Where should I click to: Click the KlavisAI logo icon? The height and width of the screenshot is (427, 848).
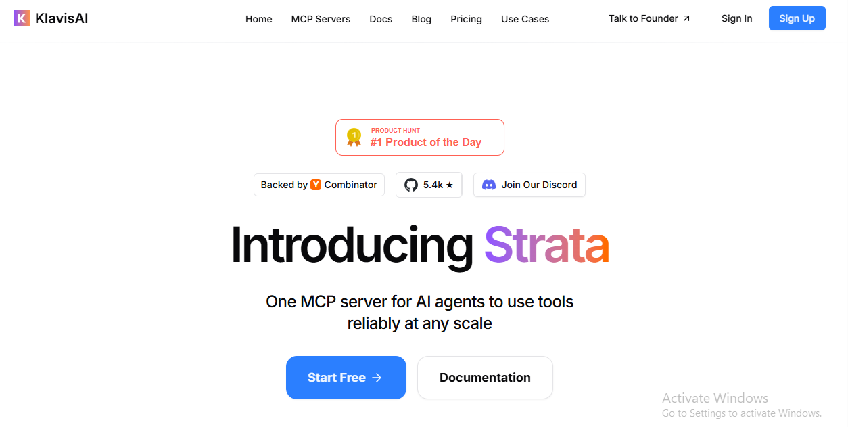(x=22, y=18)
